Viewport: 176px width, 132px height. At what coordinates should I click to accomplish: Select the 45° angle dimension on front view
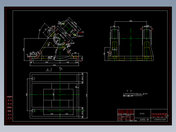pyautogui.click(x=40, y=30)
